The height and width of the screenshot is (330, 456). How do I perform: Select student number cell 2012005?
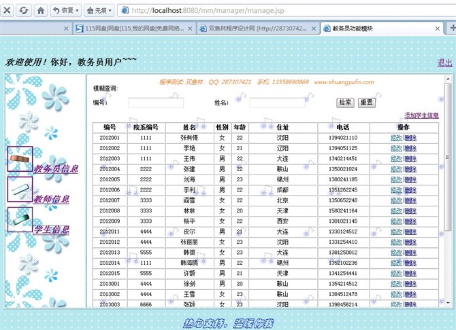(110, 180)
